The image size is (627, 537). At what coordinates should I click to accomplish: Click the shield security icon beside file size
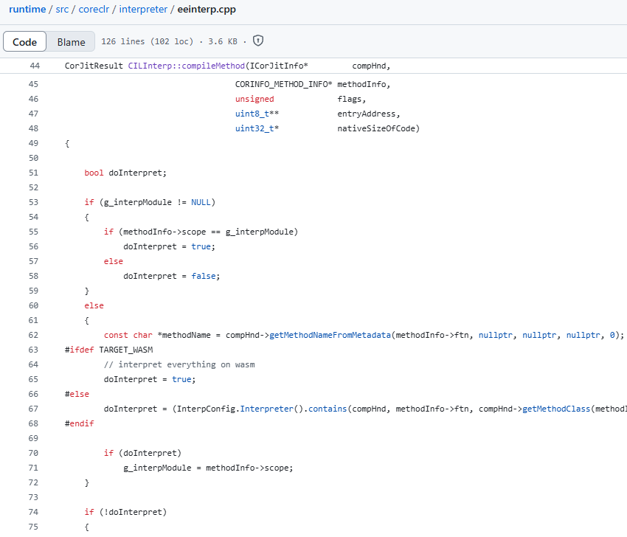258,41
